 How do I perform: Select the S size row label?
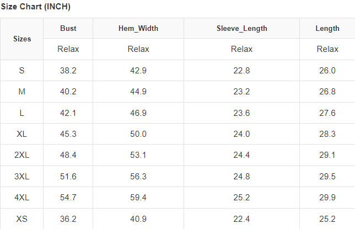point(22,71)
